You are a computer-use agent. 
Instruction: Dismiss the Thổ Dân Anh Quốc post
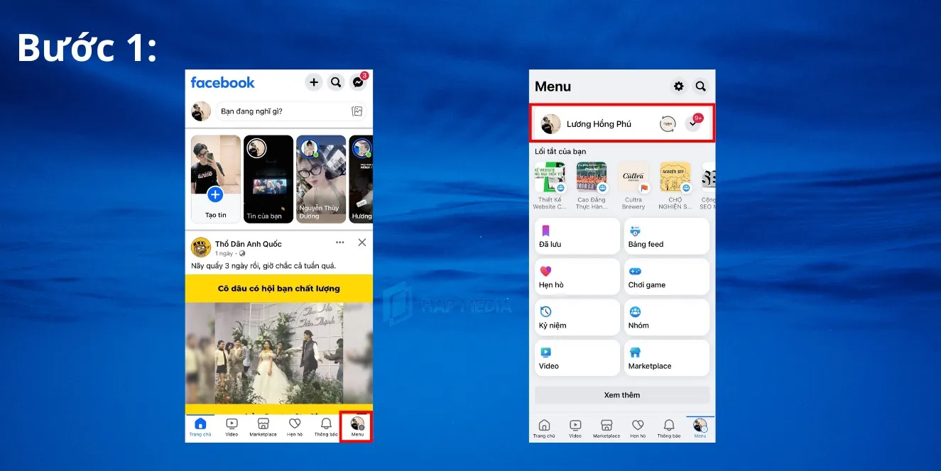(x=362, y=242)
